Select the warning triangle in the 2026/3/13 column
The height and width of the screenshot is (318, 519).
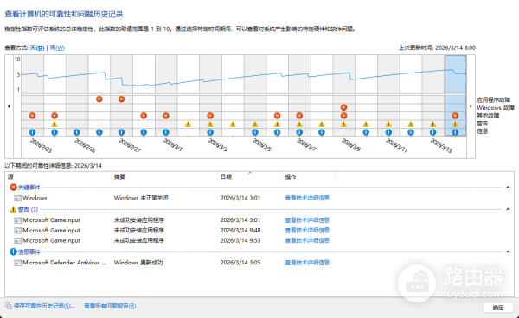point(433,124)
